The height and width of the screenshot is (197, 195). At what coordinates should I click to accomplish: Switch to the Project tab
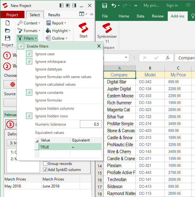pos(12,15)
